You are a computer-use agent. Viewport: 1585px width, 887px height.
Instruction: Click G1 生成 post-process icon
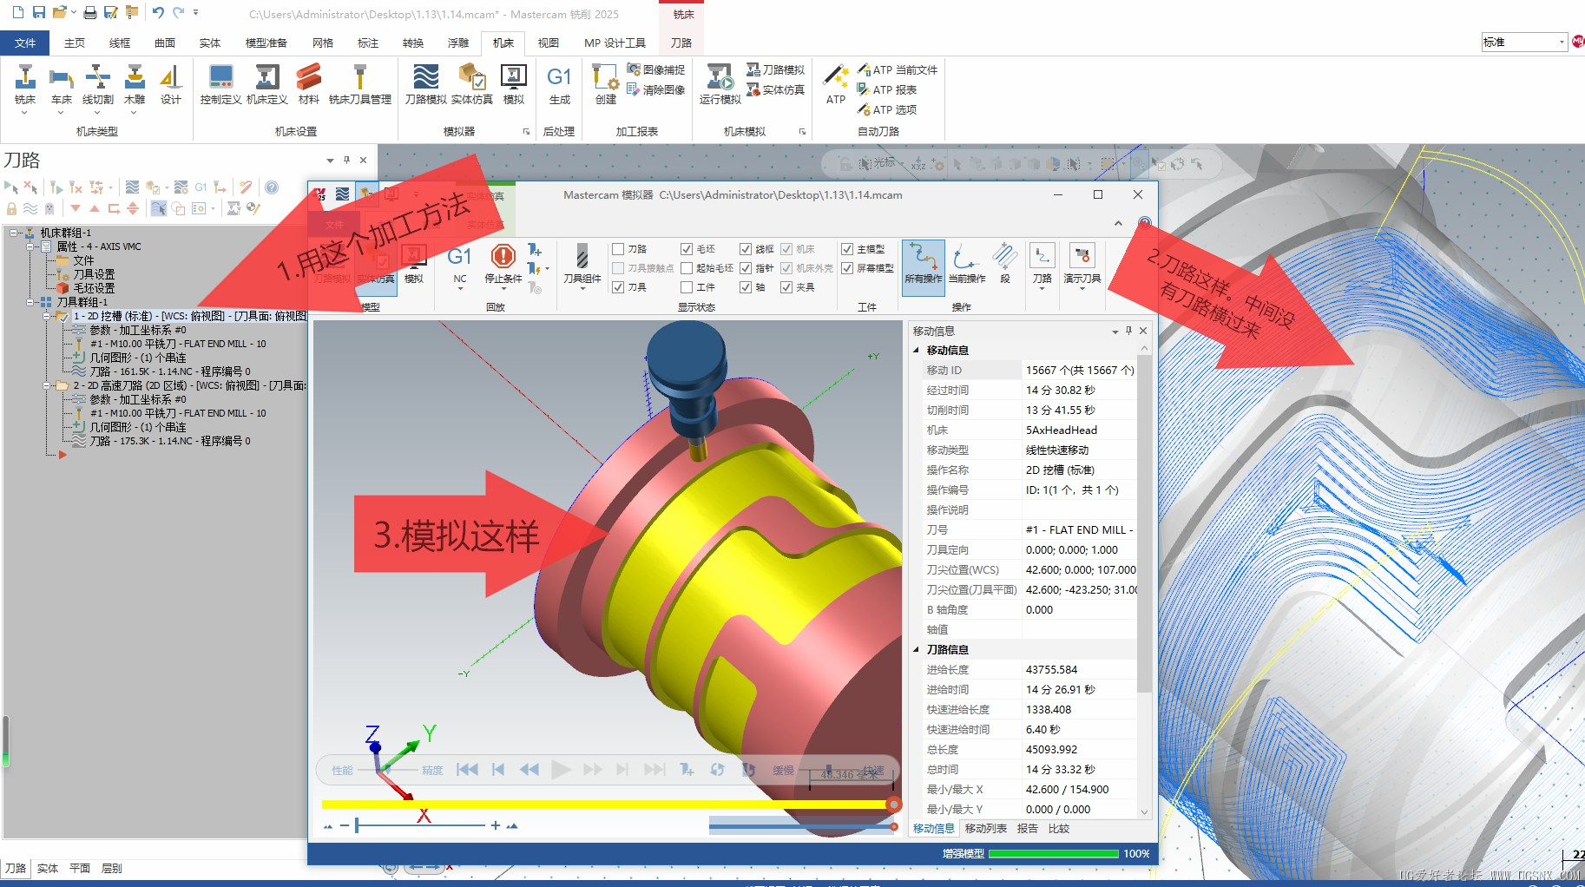tap(560, 85)
